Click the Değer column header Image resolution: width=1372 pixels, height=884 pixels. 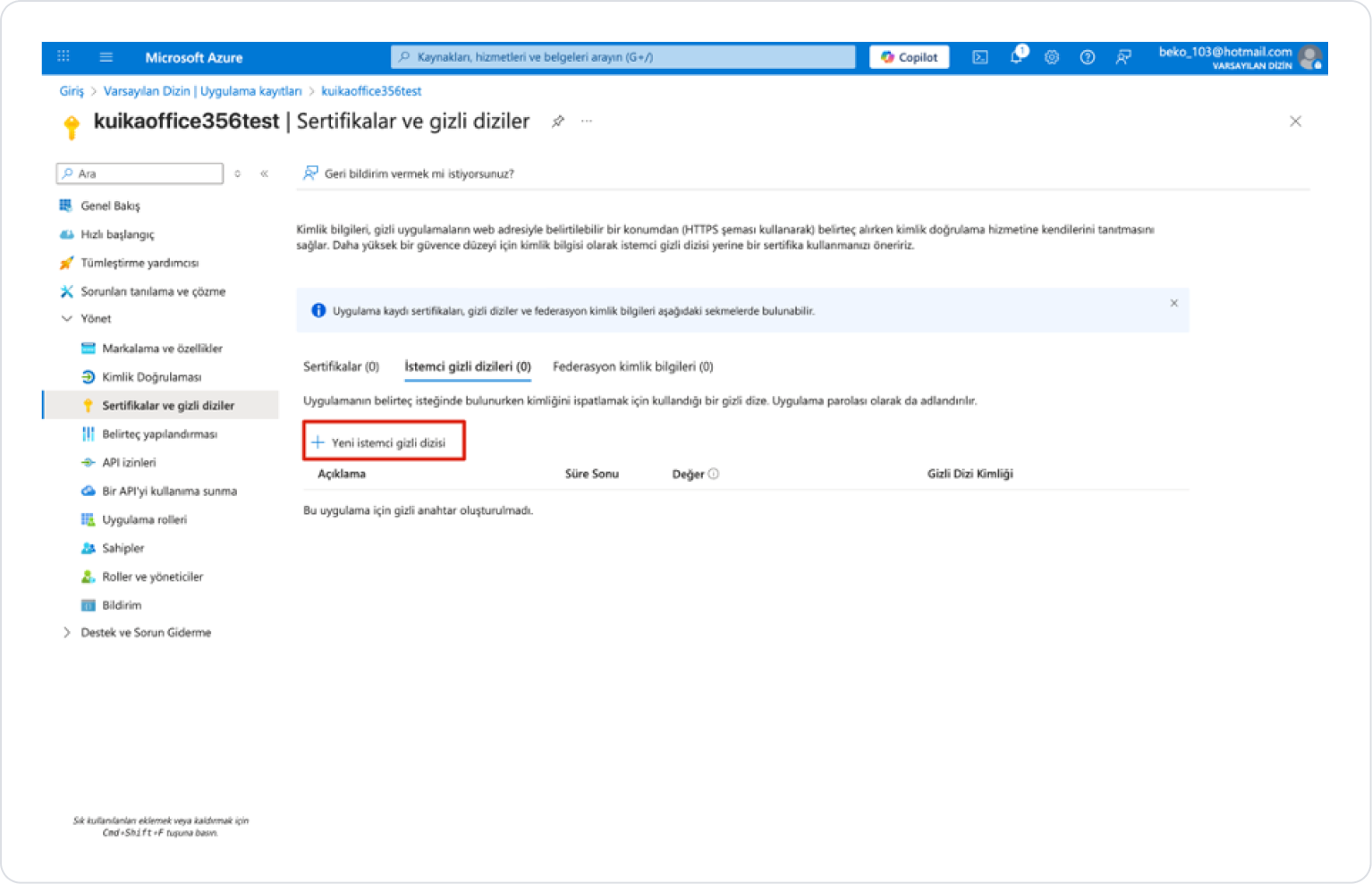pyautogui.click(x=688, y=475)
